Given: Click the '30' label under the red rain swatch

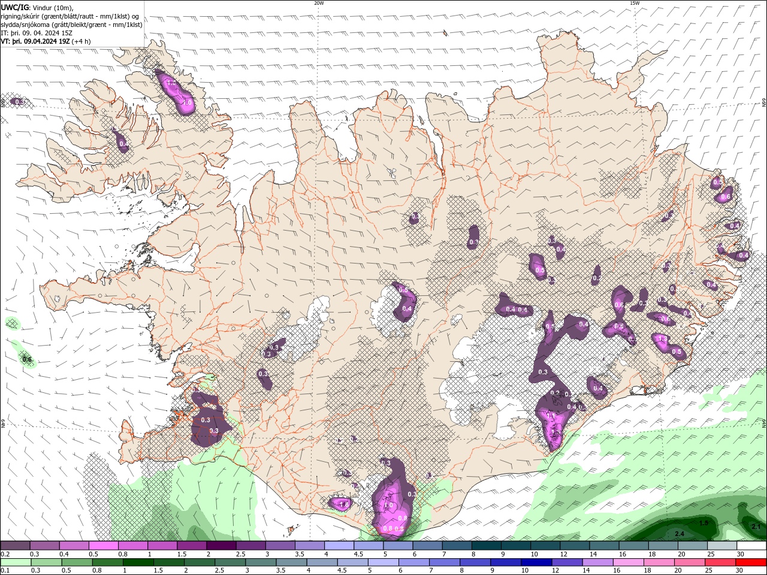Looking at the screenshot, I should click(x=740, y=571).
